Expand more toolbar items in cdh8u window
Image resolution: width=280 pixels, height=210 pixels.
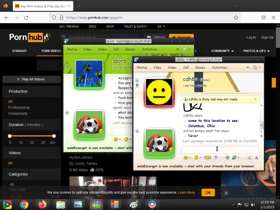coord(248,67)
